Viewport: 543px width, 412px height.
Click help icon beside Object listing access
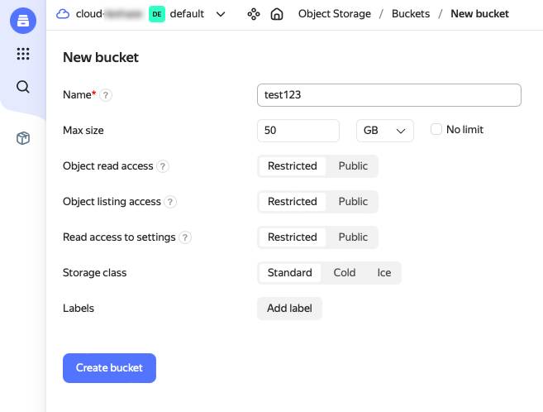click(170, 202)
